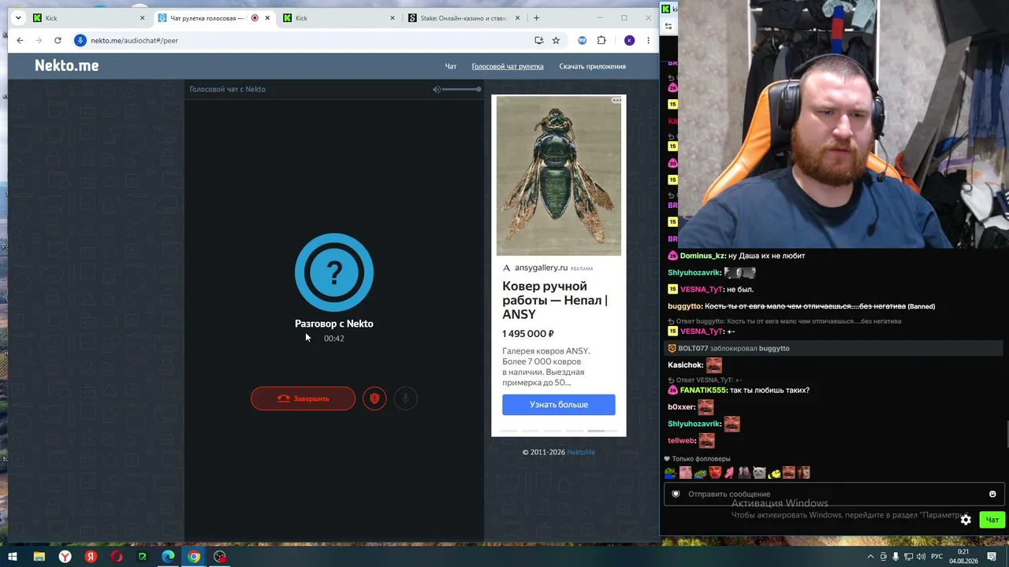
Task: Open the emoji picker in Kick chat
Action: pyautogui.click(x=992, y=495)
